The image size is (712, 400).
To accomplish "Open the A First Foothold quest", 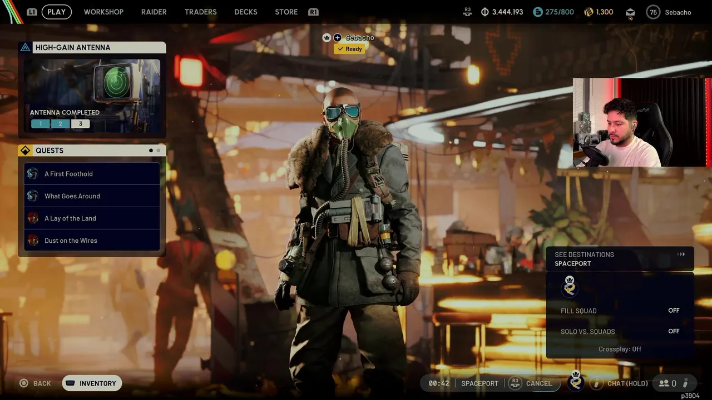I will pyautogui.click(x=92, y=174).
